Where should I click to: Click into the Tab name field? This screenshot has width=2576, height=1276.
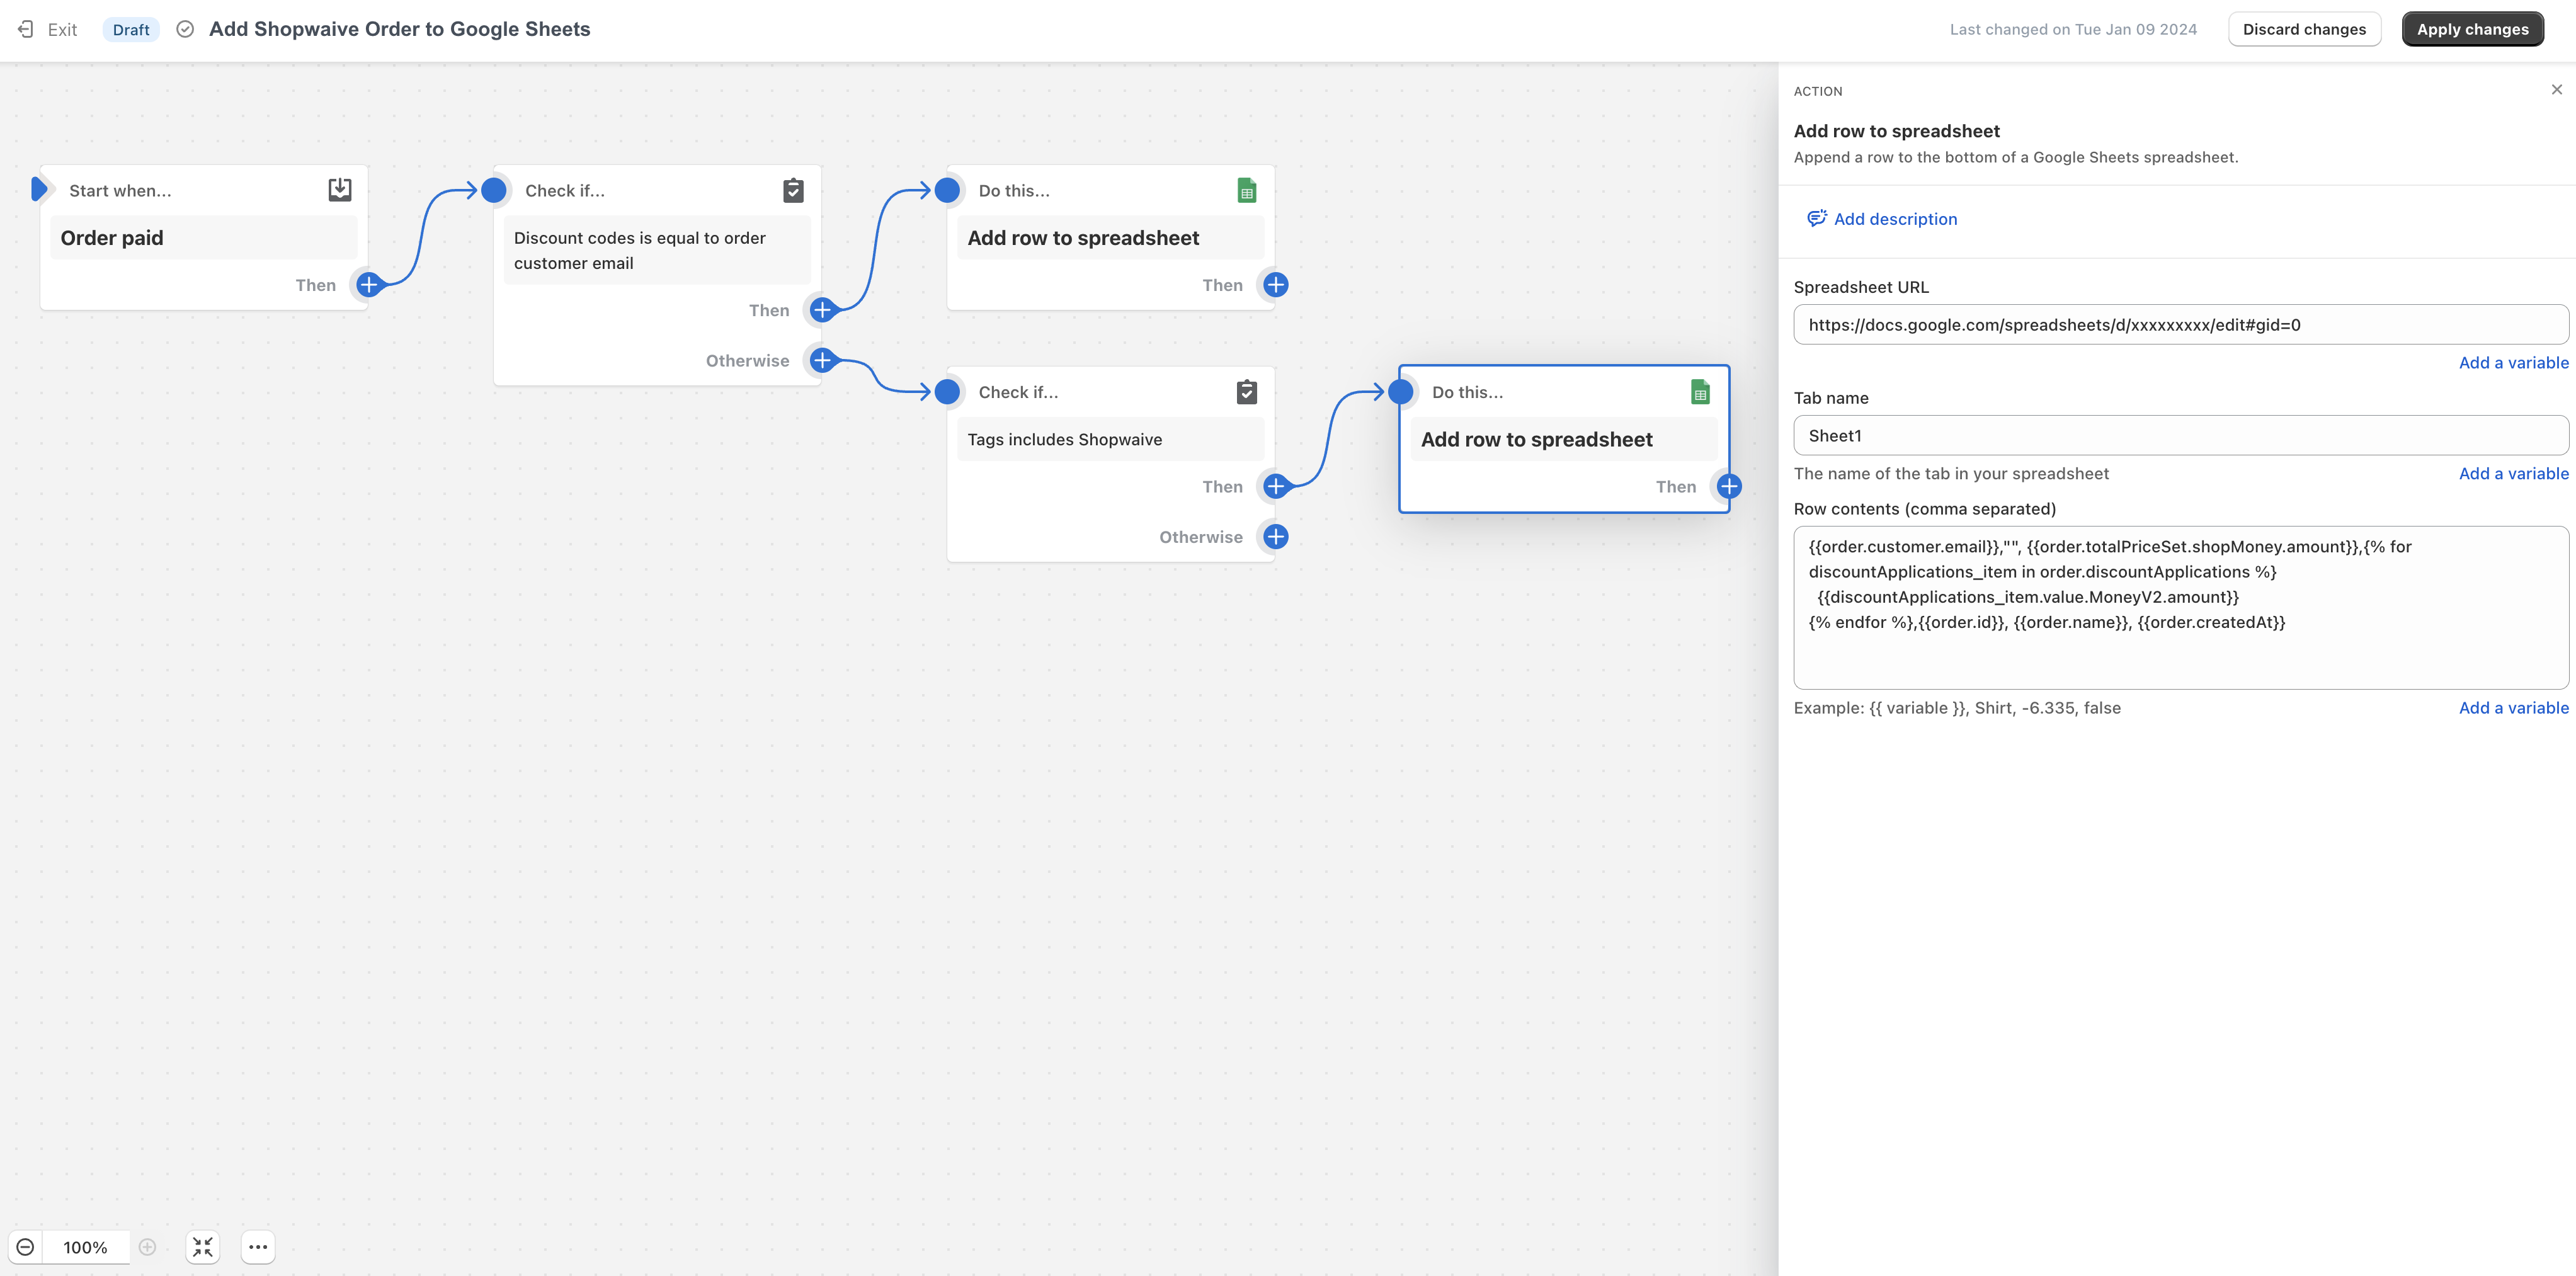pos(2180,436)
